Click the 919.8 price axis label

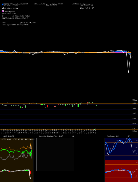point(134,118)
